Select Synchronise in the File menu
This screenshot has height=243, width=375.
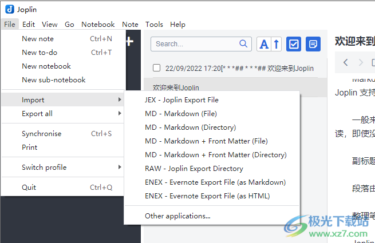pyautogui.click(x=62, y=134)
